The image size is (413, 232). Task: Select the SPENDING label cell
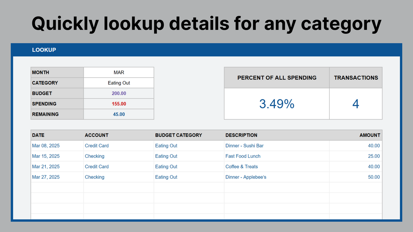[57, 104]
